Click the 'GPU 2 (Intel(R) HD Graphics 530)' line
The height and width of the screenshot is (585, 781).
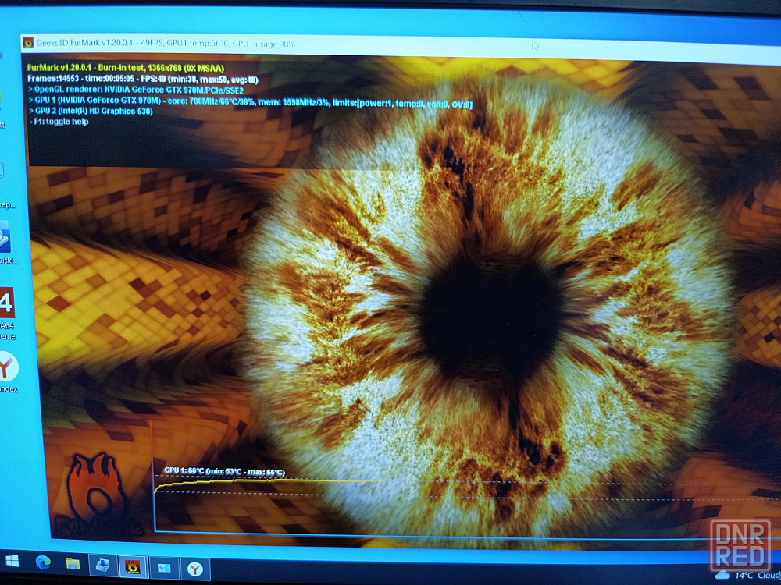coord(91,111)
